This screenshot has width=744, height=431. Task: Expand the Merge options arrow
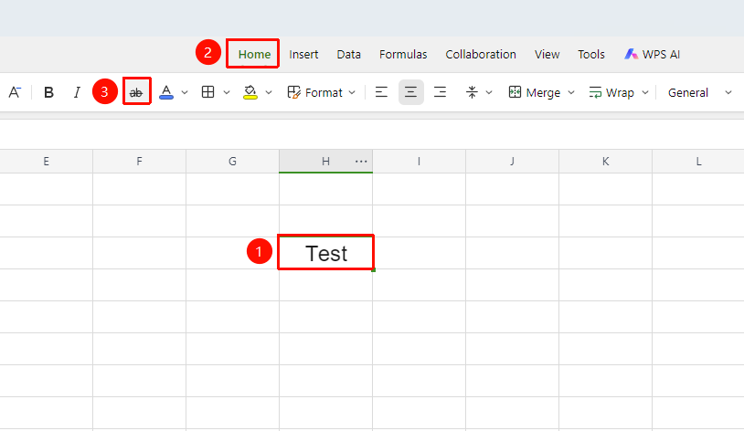point(571,92)
